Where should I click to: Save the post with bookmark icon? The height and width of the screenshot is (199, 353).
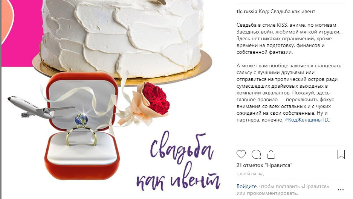341,154
